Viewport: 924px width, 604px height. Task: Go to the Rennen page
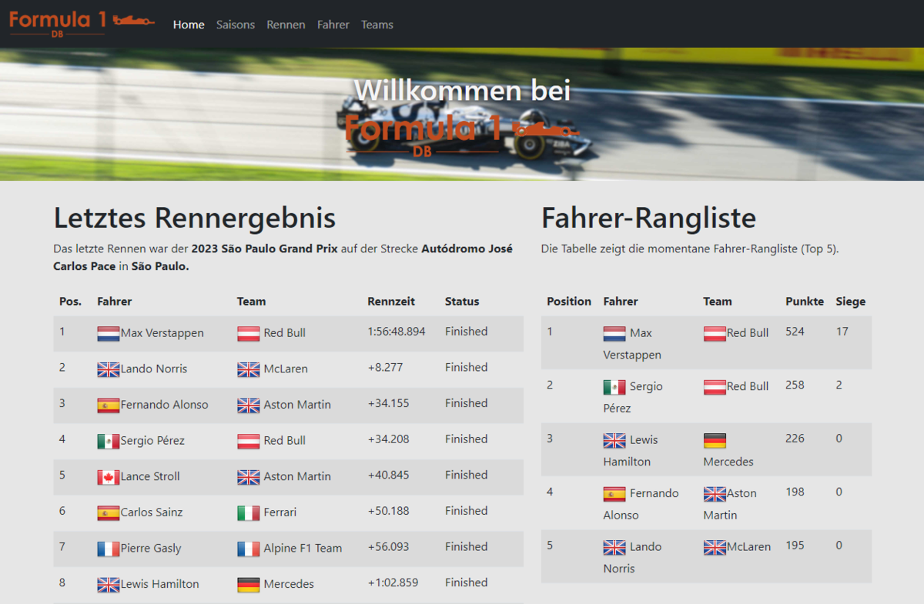point(286,25)
